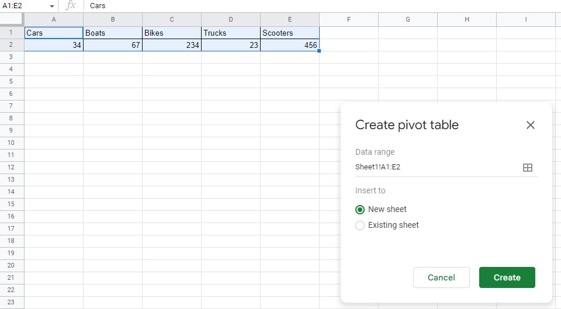The height and width of the screenshot is (309, 561).
Task: Click the fx formula icon
Action: point(71,6)
